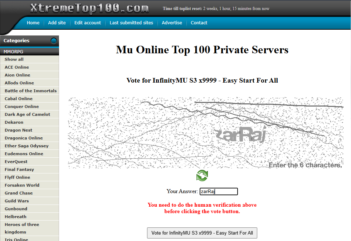
Task: Click the green captcha refresh icon
Action: (x=202, y=176)
